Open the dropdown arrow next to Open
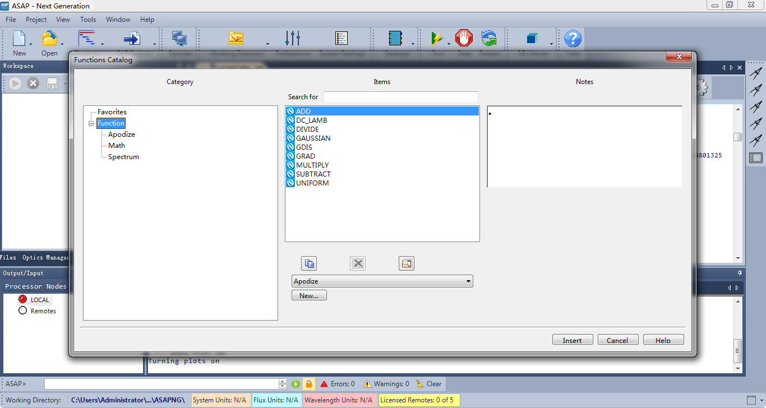The width and height of the screenshot is (766, 408). 62,44
